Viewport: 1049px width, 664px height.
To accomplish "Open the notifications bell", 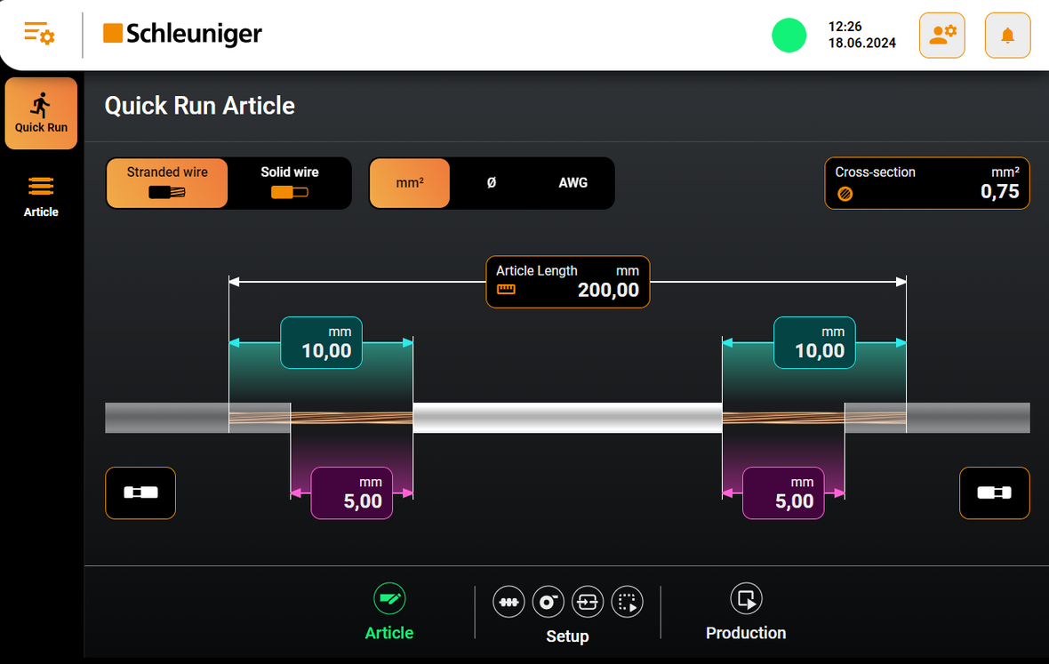I will pos(1007,36).
